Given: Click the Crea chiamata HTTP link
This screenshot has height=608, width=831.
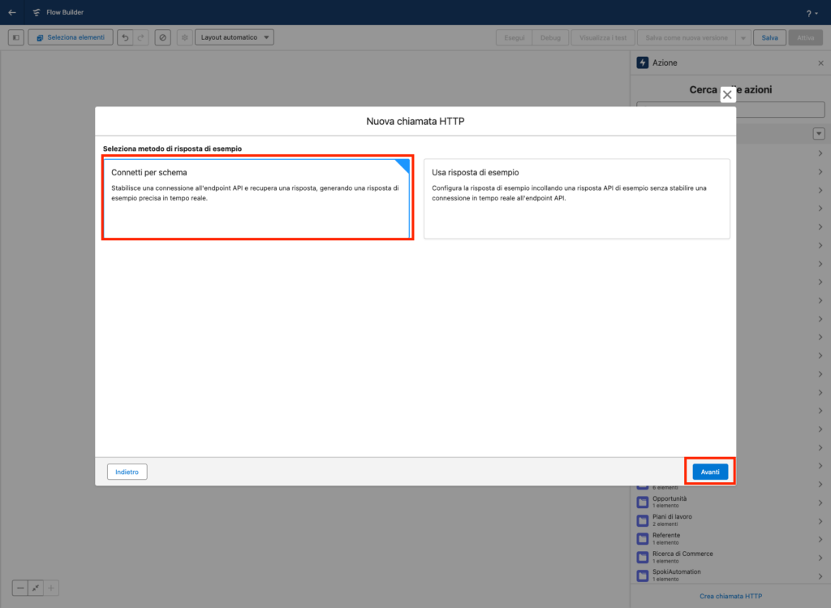Looking at the screenshot, I should [x=730, y=597].
